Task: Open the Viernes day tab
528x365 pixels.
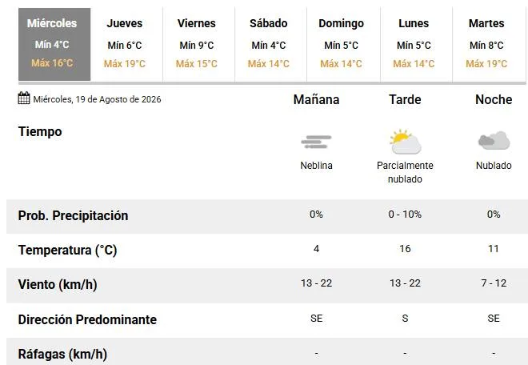Action: pos(198,45)
